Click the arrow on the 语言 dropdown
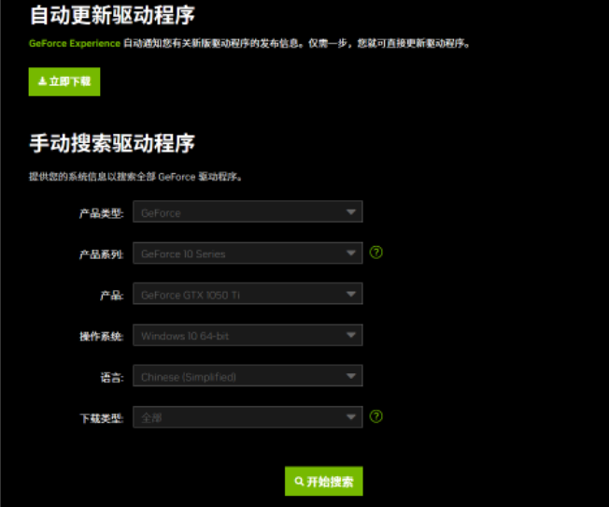609x507 pixels. (351, 376)
